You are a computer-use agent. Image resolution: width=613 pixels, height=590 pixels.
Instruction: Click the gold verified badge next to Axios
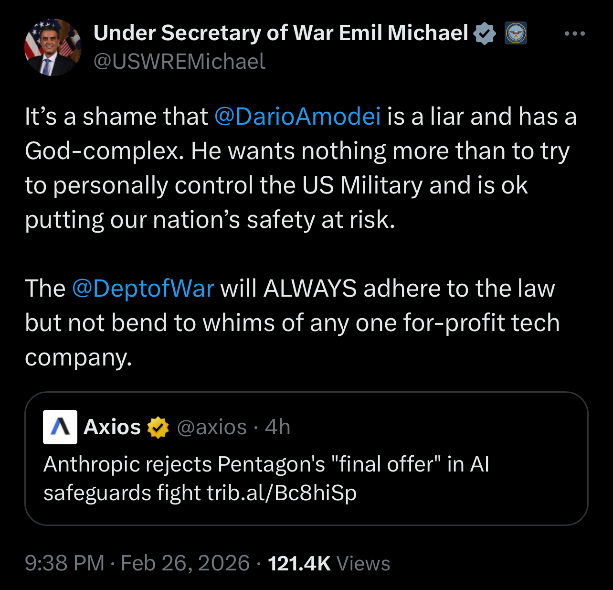[158, 427]
